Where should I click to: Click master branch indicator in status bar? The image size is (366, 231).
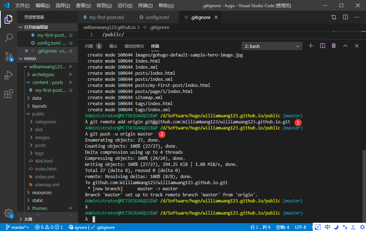[x=17, y=227]
